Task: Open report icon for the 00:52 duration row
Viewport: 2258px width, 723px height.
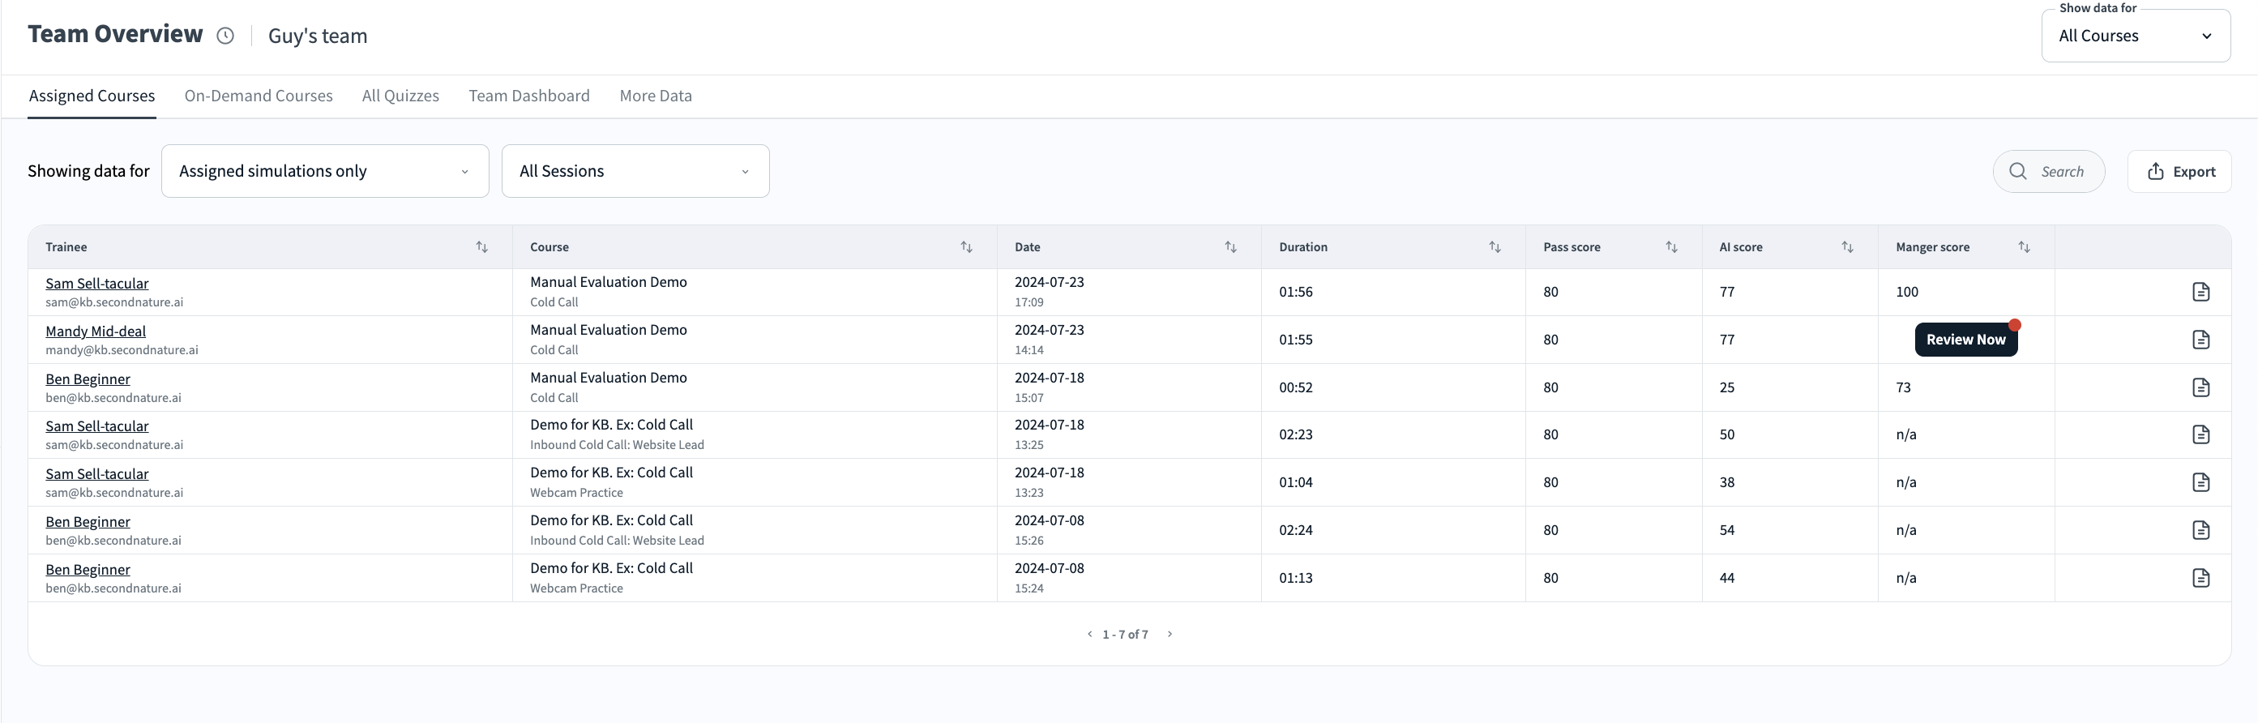Action: tap(2200, 387)
